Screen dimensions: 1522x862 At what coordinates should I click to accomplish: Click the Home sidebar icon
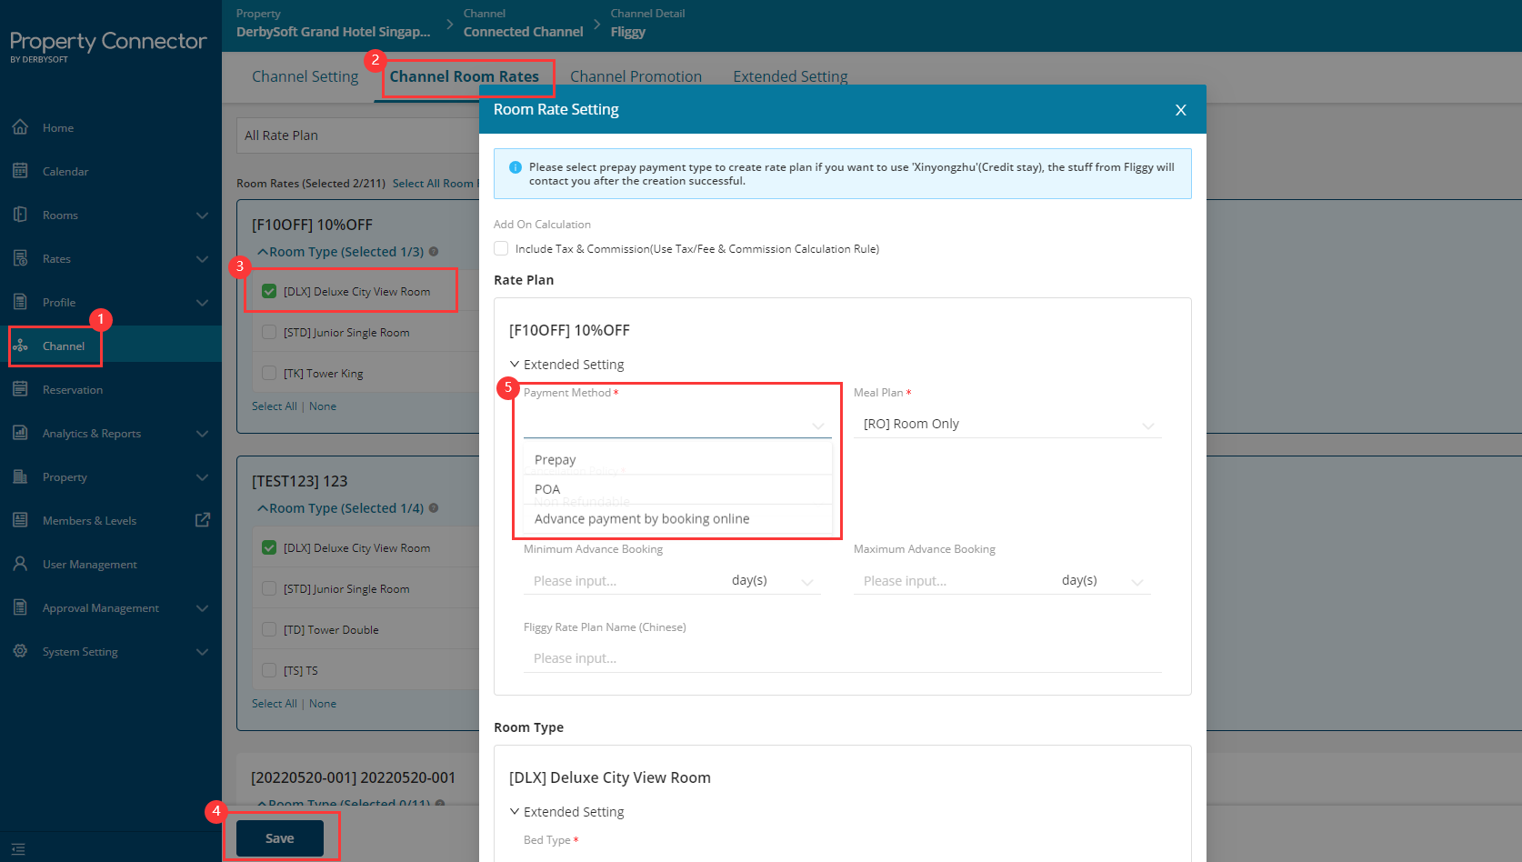[x=20, y=127]
